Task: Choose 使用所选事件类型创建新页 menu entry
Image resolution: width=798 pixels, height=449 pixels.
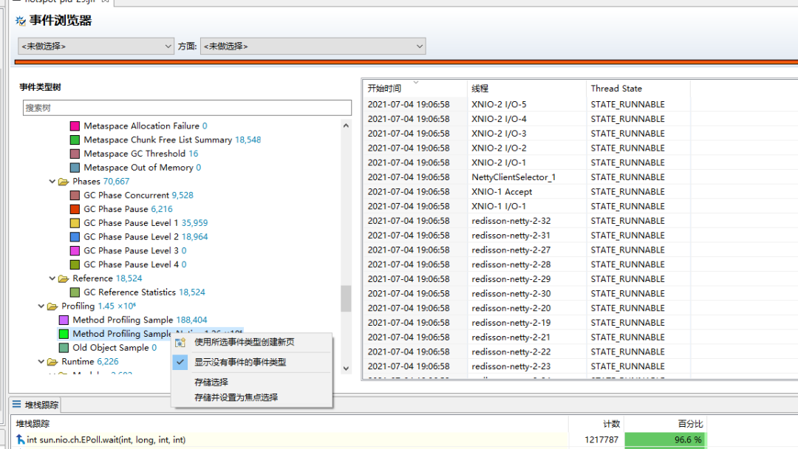Action: pos(252,342)
